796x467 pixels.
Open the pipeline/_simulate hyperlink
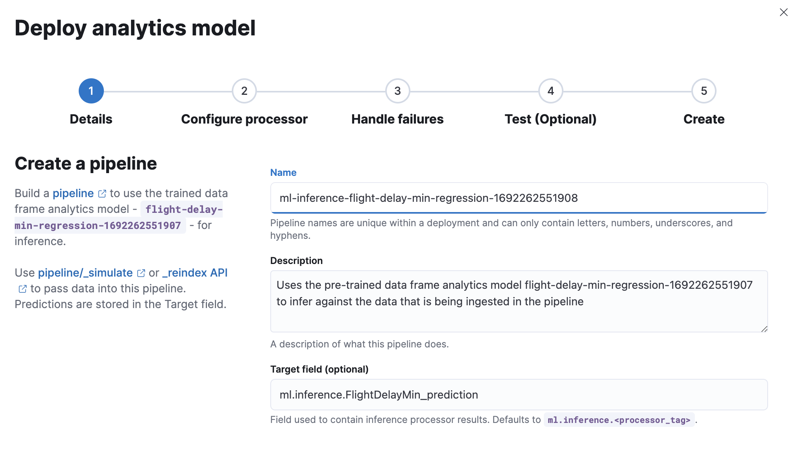coord(85,273)
